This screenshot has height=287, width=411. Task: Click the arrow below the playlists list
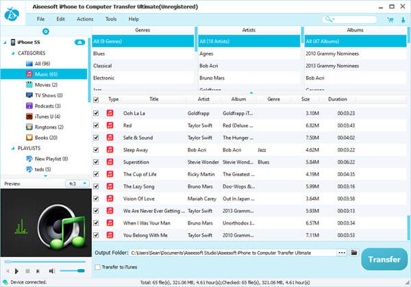coord(46,176)
